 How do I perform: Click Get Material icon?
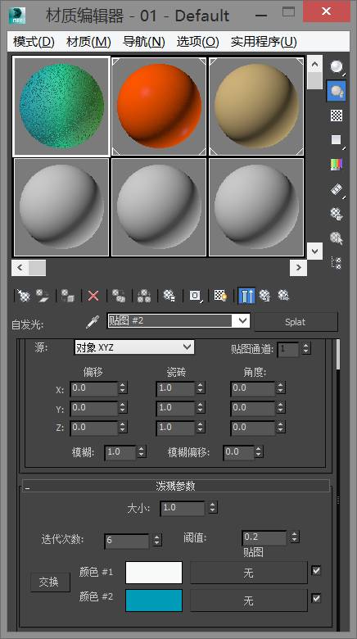(24, 296)
